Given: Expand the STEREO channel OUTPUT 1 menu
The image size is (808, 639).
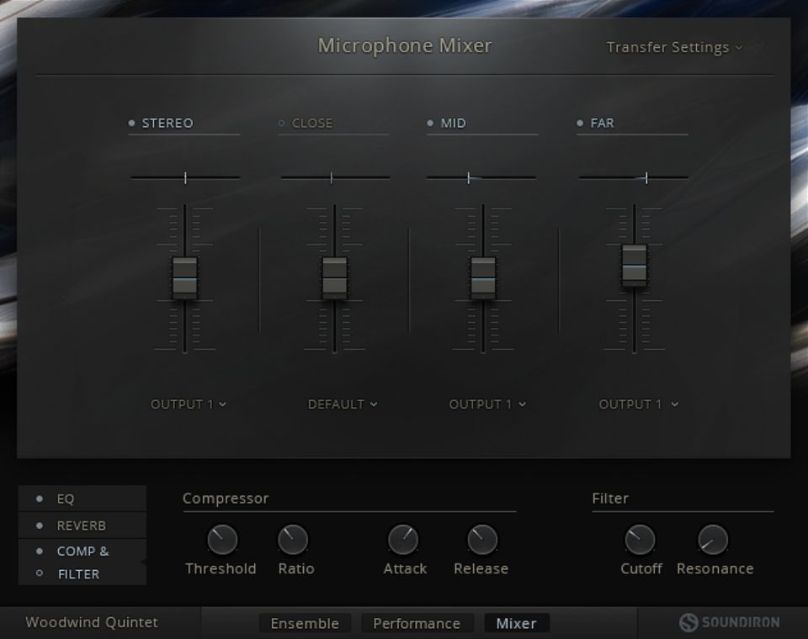Looking at the screenshot, I should click(189, 404).
